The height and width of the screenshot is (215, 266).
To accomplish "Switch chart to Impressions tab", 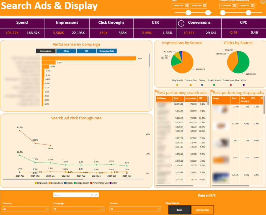I will [x=46, y=51].
